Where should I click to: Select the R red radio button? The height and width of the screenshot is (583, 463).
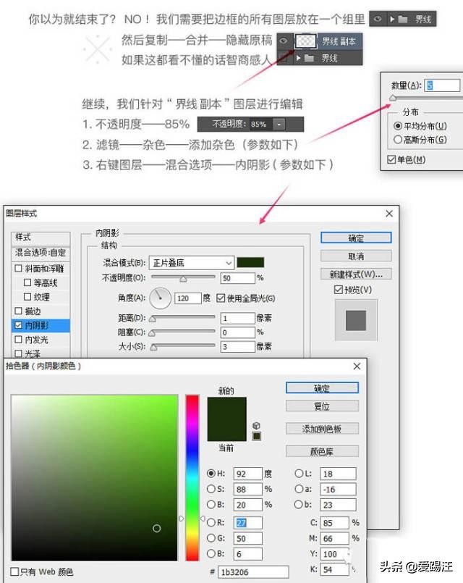[211, 522]
